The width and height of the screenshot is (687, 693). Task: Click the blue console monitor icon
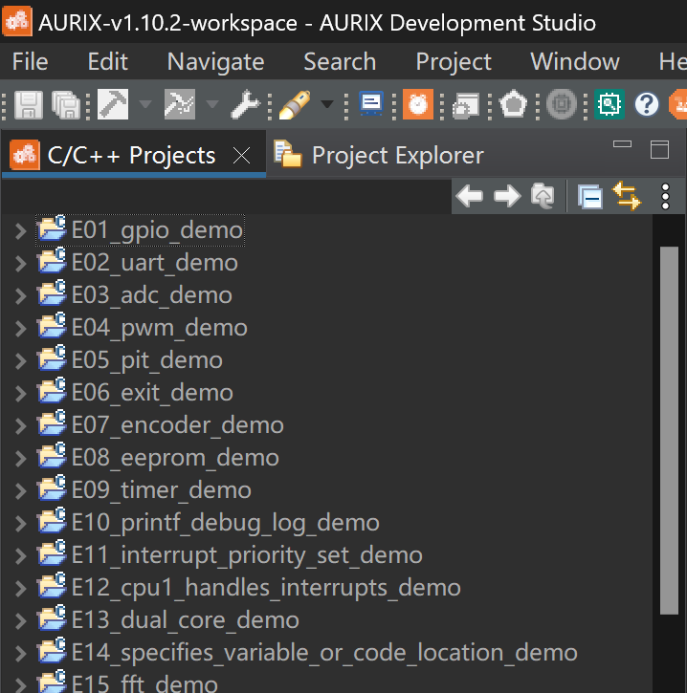pyautogui.click(x=371, y=104)
